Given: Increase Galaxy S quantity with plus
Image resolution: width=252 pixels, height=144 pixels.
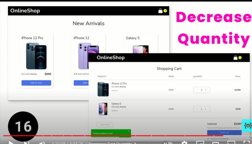Looking at the screenshot, I should [x=206, y=109].
